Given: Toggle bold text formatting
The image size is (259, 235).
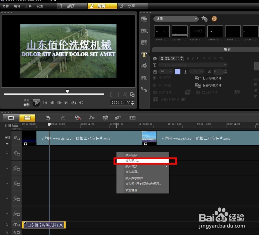Looking at the screenshot, I should click(188, 58).
